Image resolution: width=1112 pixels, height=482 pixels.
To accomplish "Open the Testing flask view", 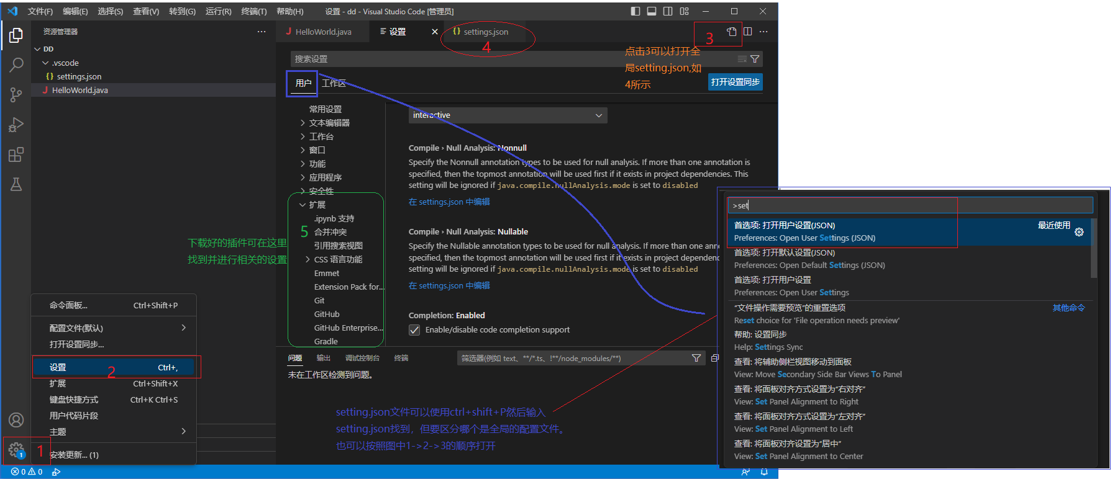I will point(16,184).
